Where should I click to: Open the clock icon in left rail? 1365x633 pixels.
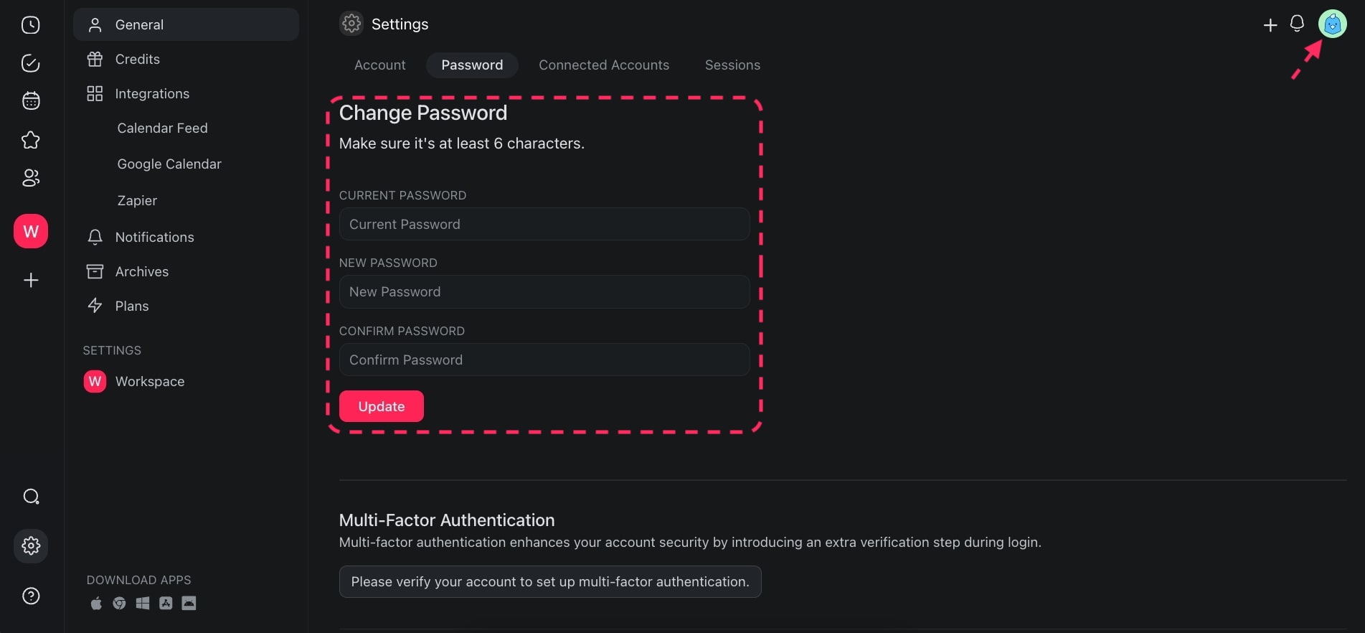(31, 25)
